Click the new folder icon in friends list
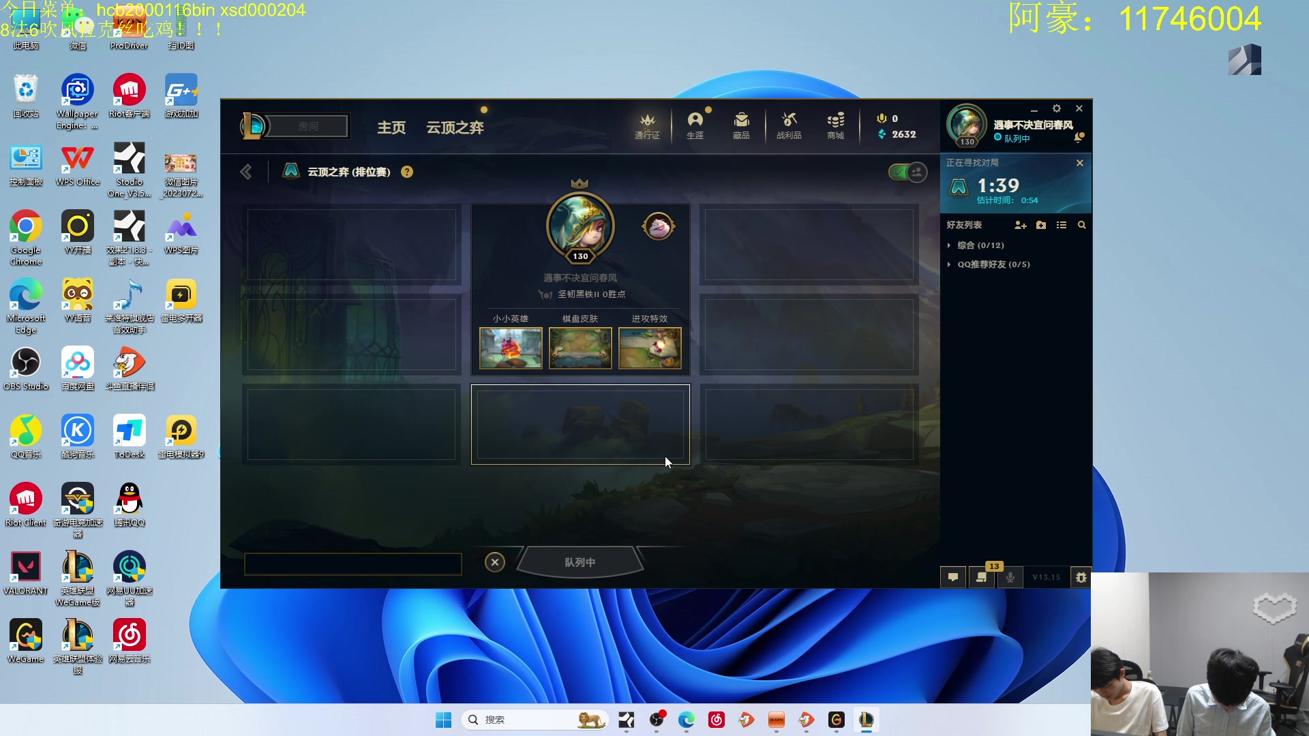The image size is (1309, 736). 1041,225
